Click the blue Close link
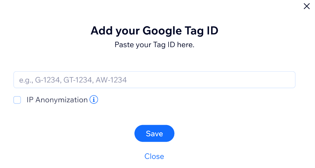This screenshot has height=168, width=315. (154, 156)
